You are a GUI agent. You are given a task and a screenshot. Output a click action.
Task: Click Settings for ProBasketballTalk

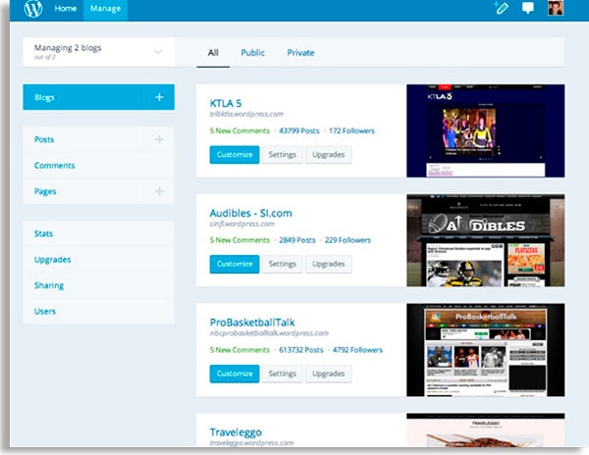282,374
